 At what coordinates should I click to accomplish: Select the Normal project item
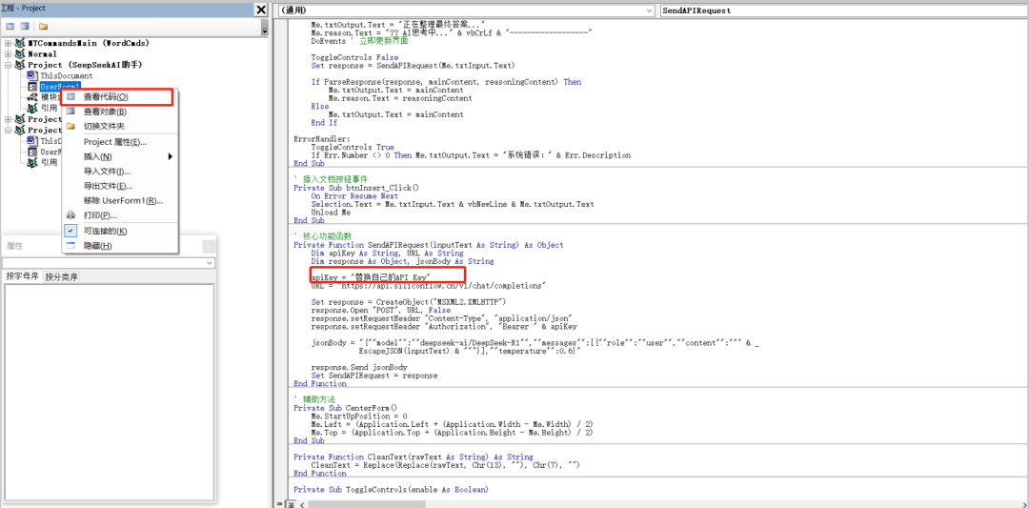[43, 53]
